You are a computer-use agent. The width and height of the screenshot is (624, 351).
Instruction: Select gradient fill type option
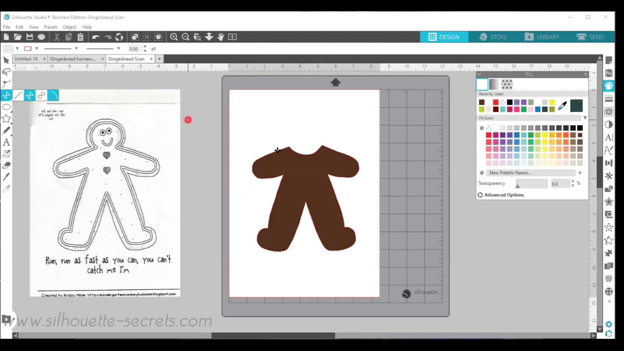click(x=494, y=84)
